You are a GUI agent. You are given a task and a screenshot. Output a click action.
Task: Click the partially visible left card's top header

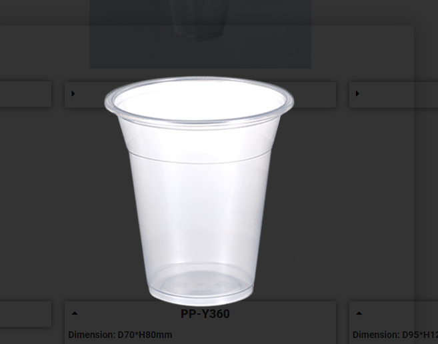coord(25,94)
